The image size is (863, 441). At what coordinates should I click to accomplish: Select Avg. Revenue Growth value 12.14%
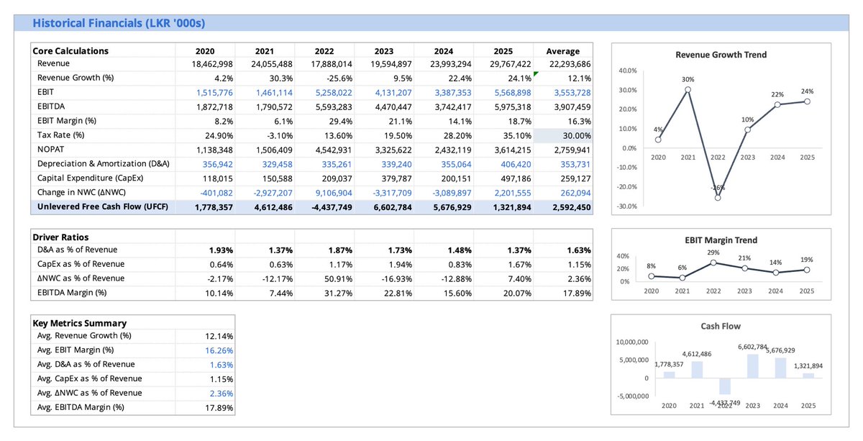[x=219, y=336]
